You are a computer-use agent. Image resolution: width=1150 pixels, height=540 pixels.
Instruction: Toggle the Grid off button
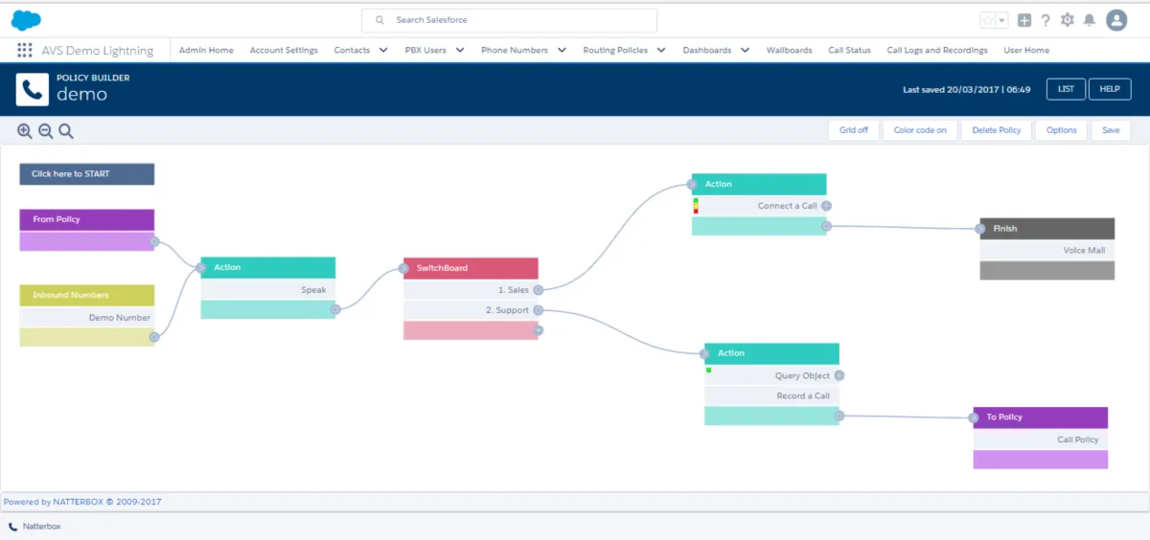853,130
